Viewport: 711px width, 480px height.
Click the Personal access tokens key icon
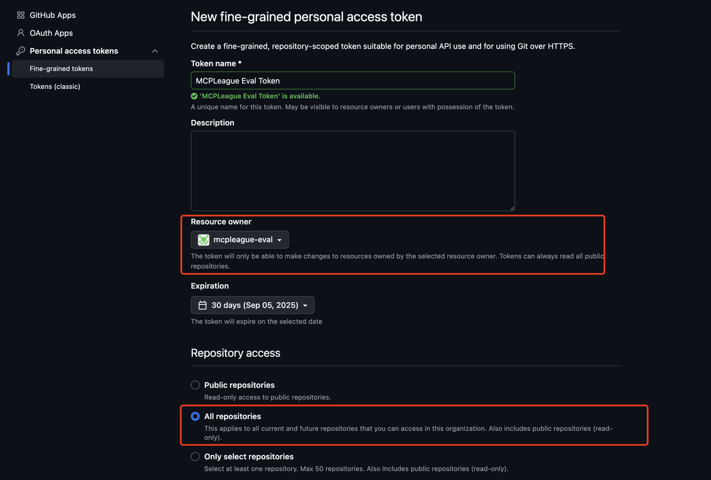pyautogui.click(x=20, y=50)
